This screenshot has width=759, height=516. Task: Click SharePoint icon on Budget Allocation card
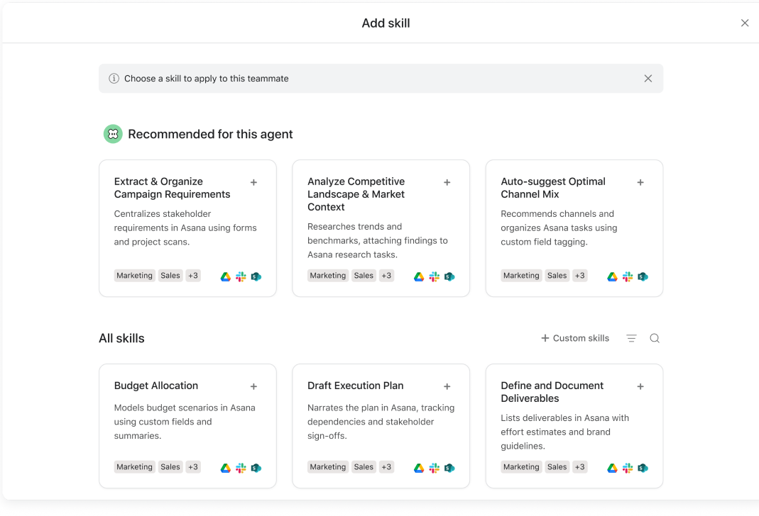[x=256, y=468]
